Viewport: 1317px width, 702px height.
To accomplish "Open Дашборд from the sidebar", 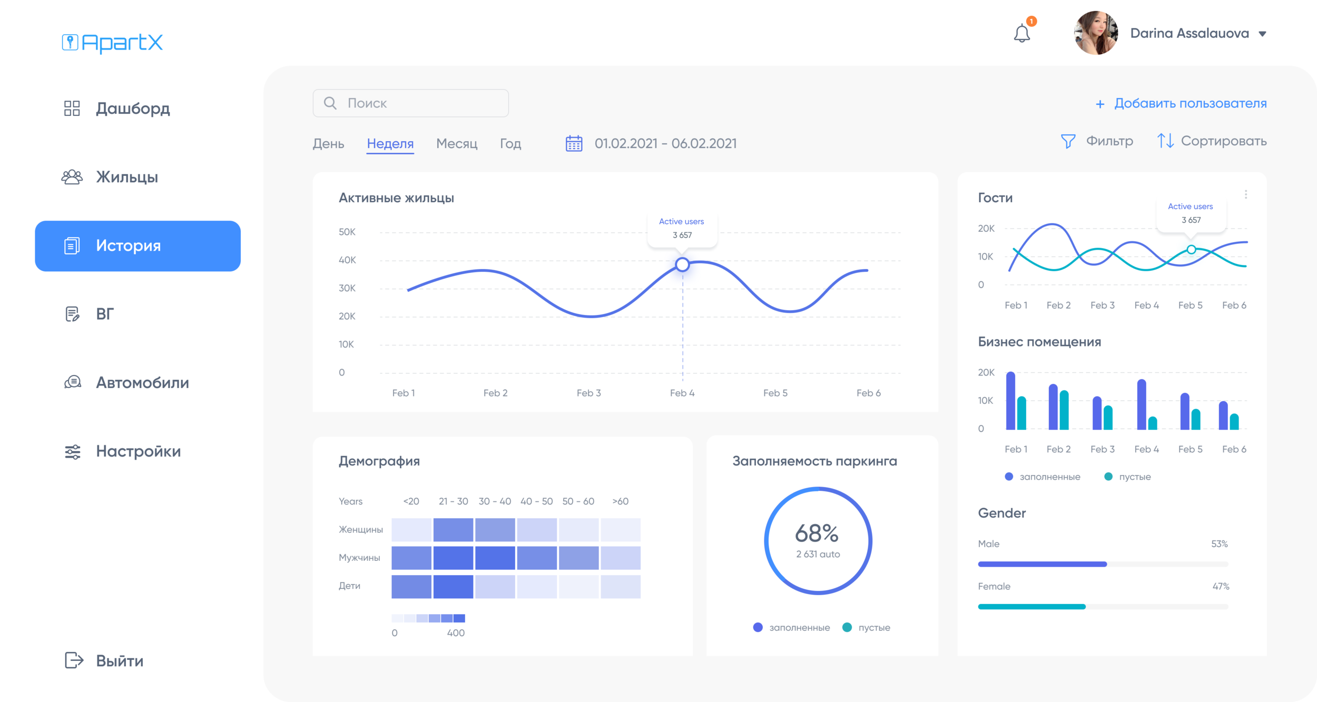I will point(132,108).
